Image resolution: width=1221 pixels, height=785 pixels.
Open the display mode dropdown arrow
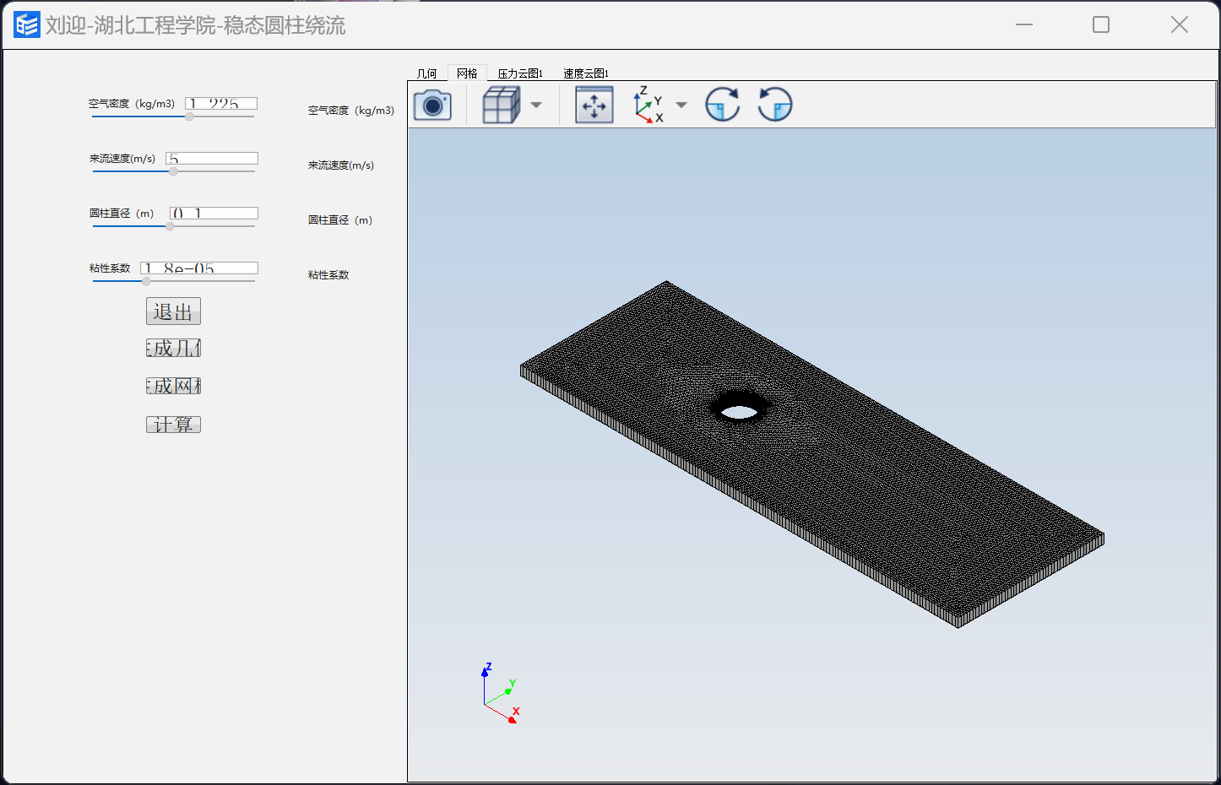click(536, 106)
